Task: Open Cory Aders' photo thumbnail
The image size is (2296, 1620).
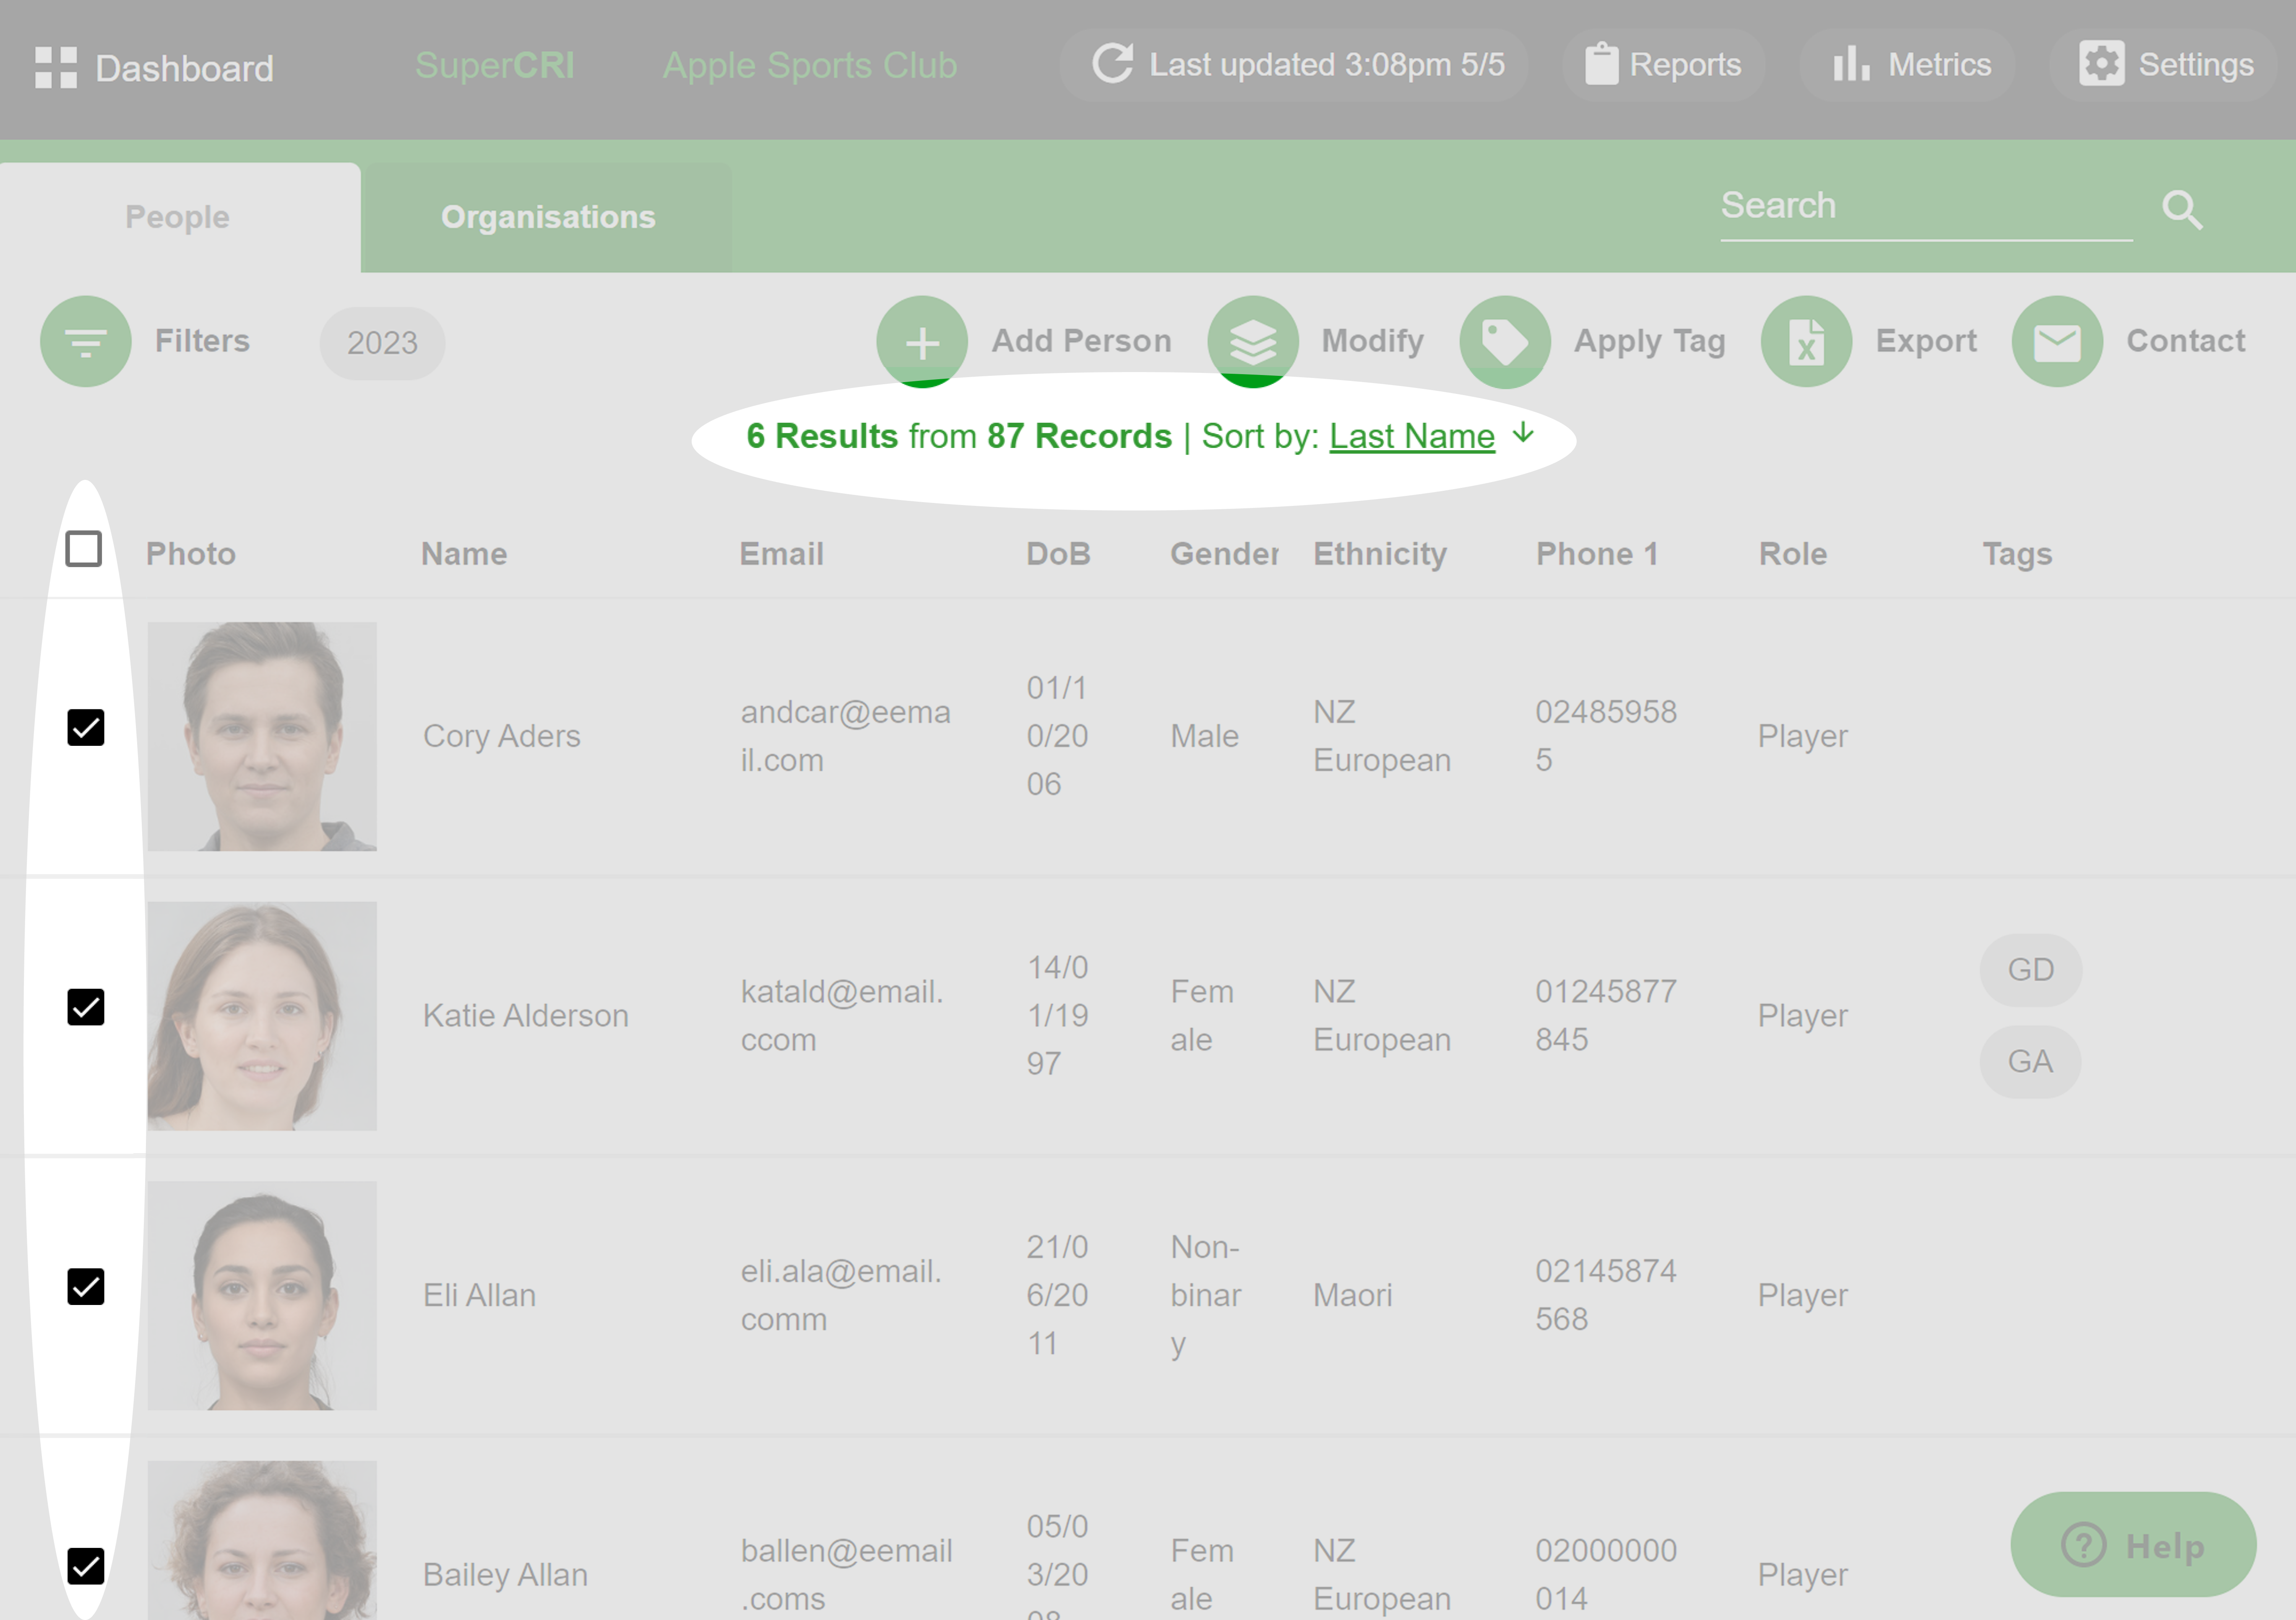Action: (x=262, y=737)
